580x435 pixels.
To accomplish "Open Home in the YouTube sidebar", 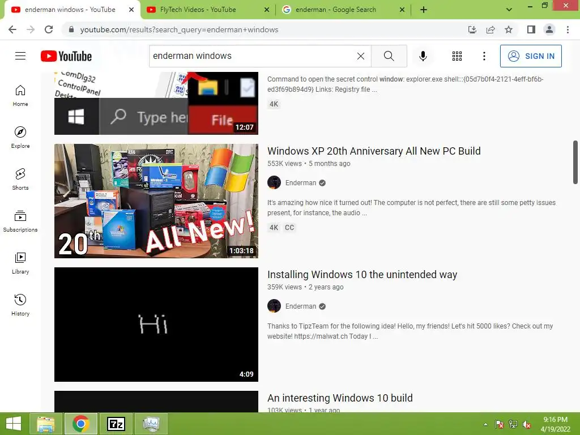I will click(20, 95).
